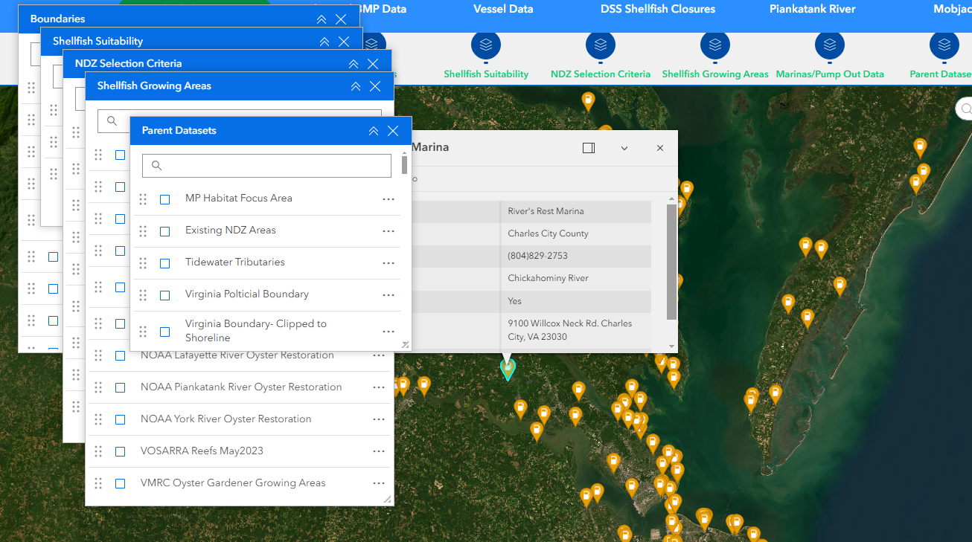Open the Shellfish Growing Areas layers icon
972x542 pixels.
coord(714,46)
